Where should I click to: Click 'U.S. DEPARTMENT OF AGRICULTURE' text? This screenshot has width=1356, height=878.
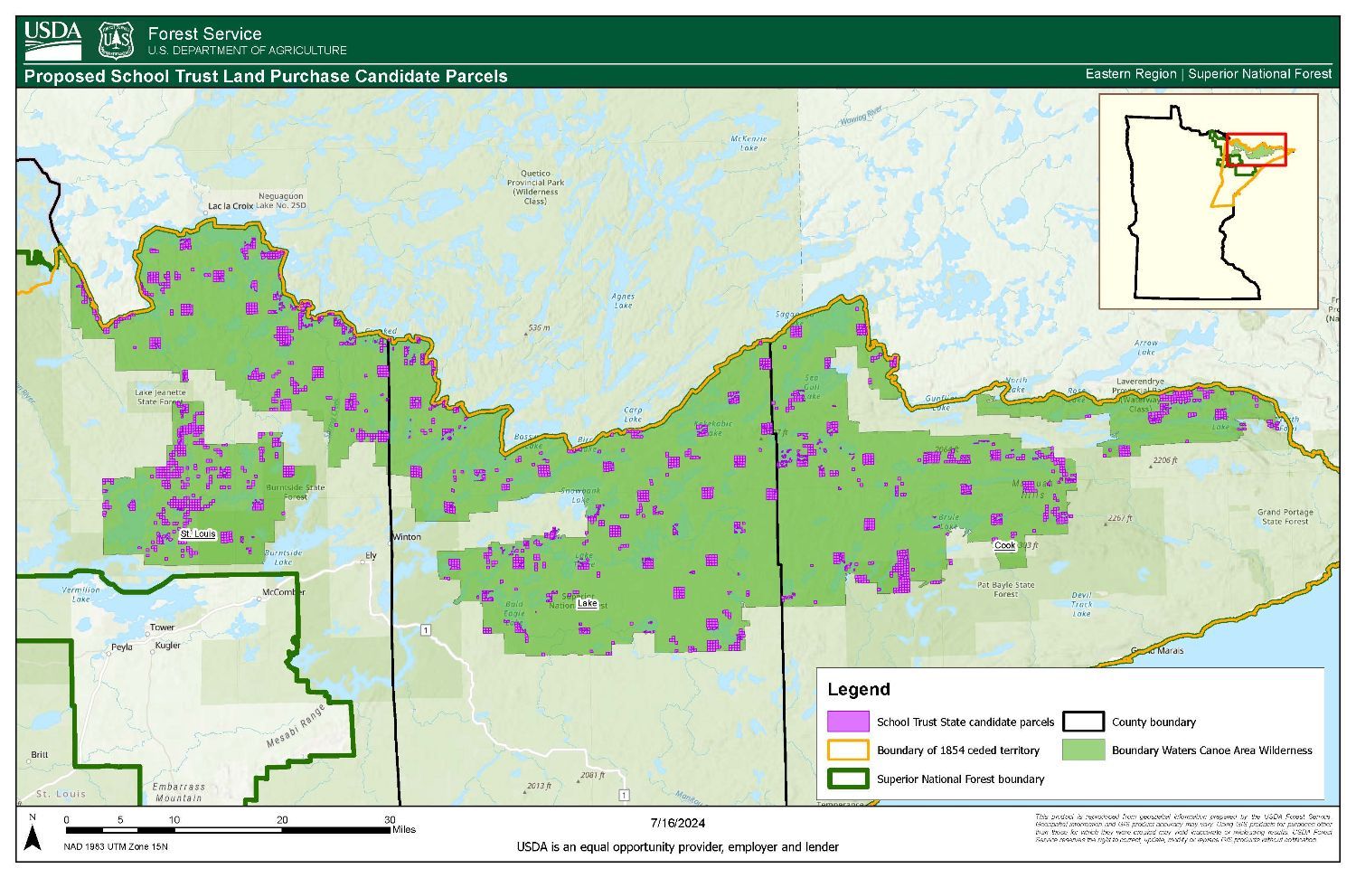(247, 51)
